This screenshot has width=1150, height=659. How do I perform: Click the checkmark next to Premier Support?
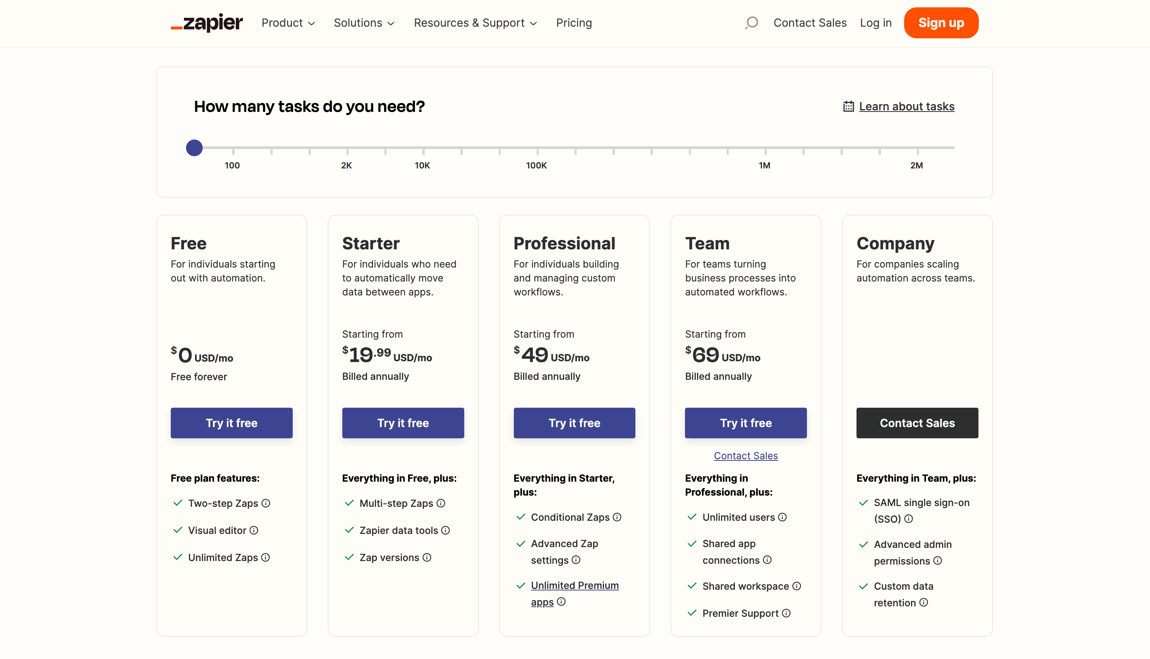tap(691, 613)
